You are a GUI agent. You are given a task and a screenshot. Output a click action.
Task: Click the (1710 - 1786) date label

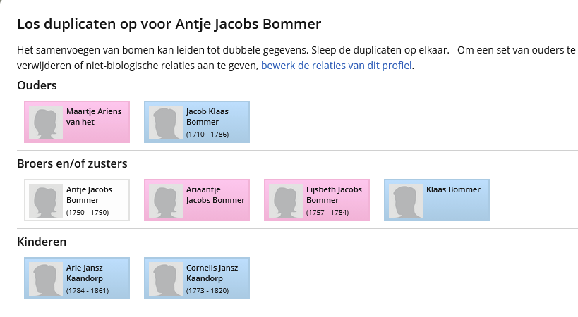click(x=207, y=134)
